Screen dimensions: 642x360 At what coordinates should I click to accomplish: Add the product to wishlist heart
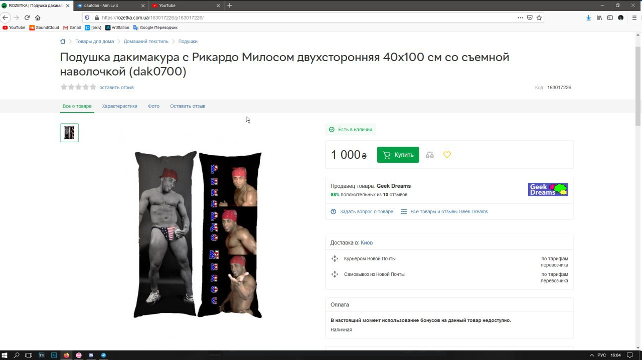447,155
